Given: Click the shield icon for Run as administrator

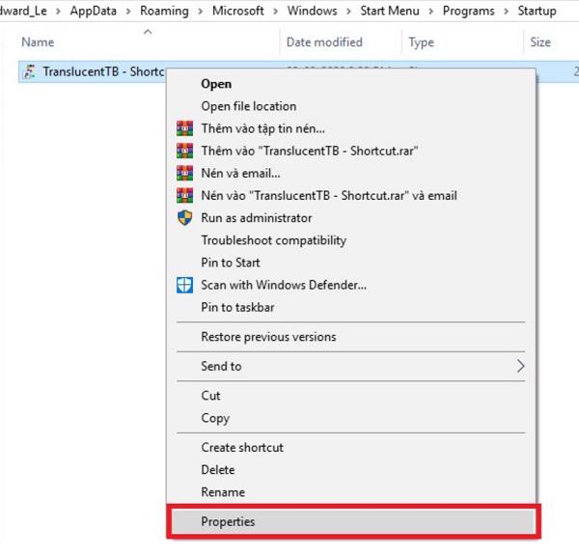Looking at the screenshot, I should pos(184,218).
